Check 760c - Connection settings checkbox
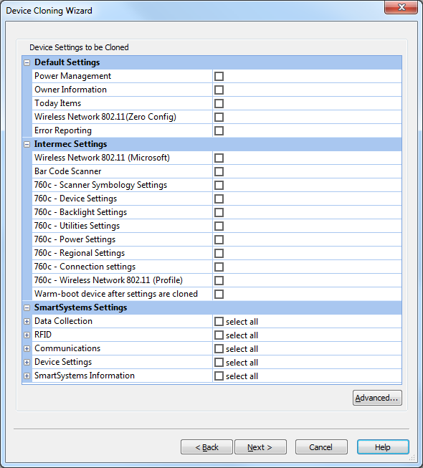The image size is (423, 468). (x=219, y=267)
